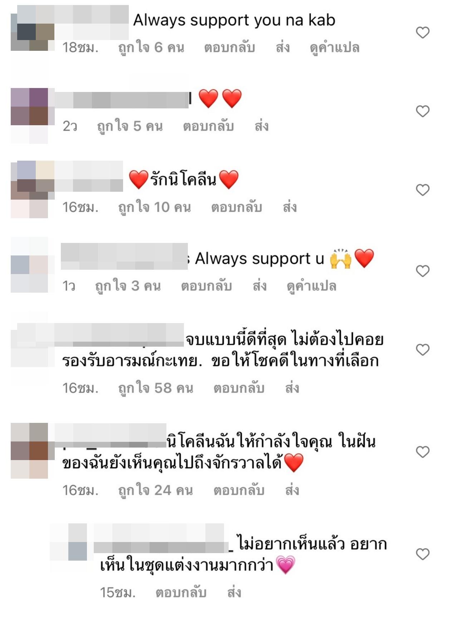See translation of 'Always support u' comment
The height and width of the screenshot is (625, 458).
[x=312, y=286]
